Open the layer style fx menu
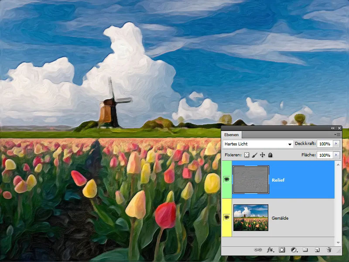 tap(270, 250)
